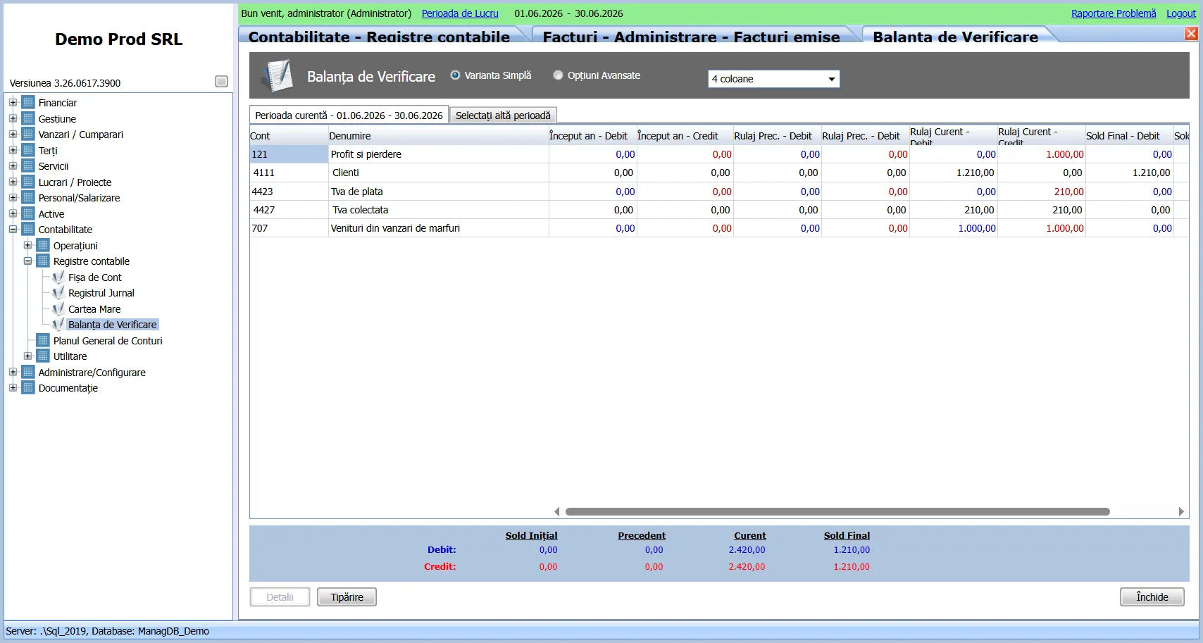Click the Raportare Problemă link
Screen dimensions: 1203x643
1114,13
